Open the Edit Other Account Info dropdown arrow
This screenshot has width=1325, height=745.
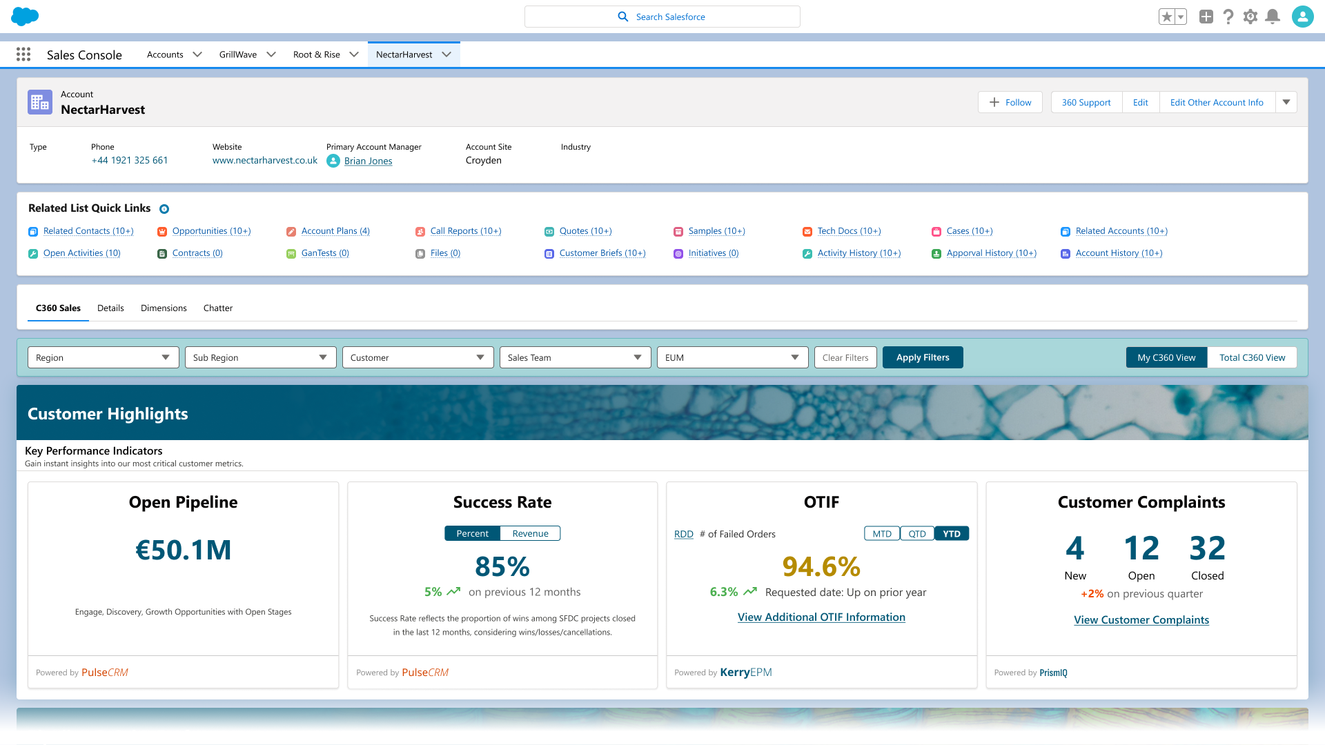(x=1286, y=102)
